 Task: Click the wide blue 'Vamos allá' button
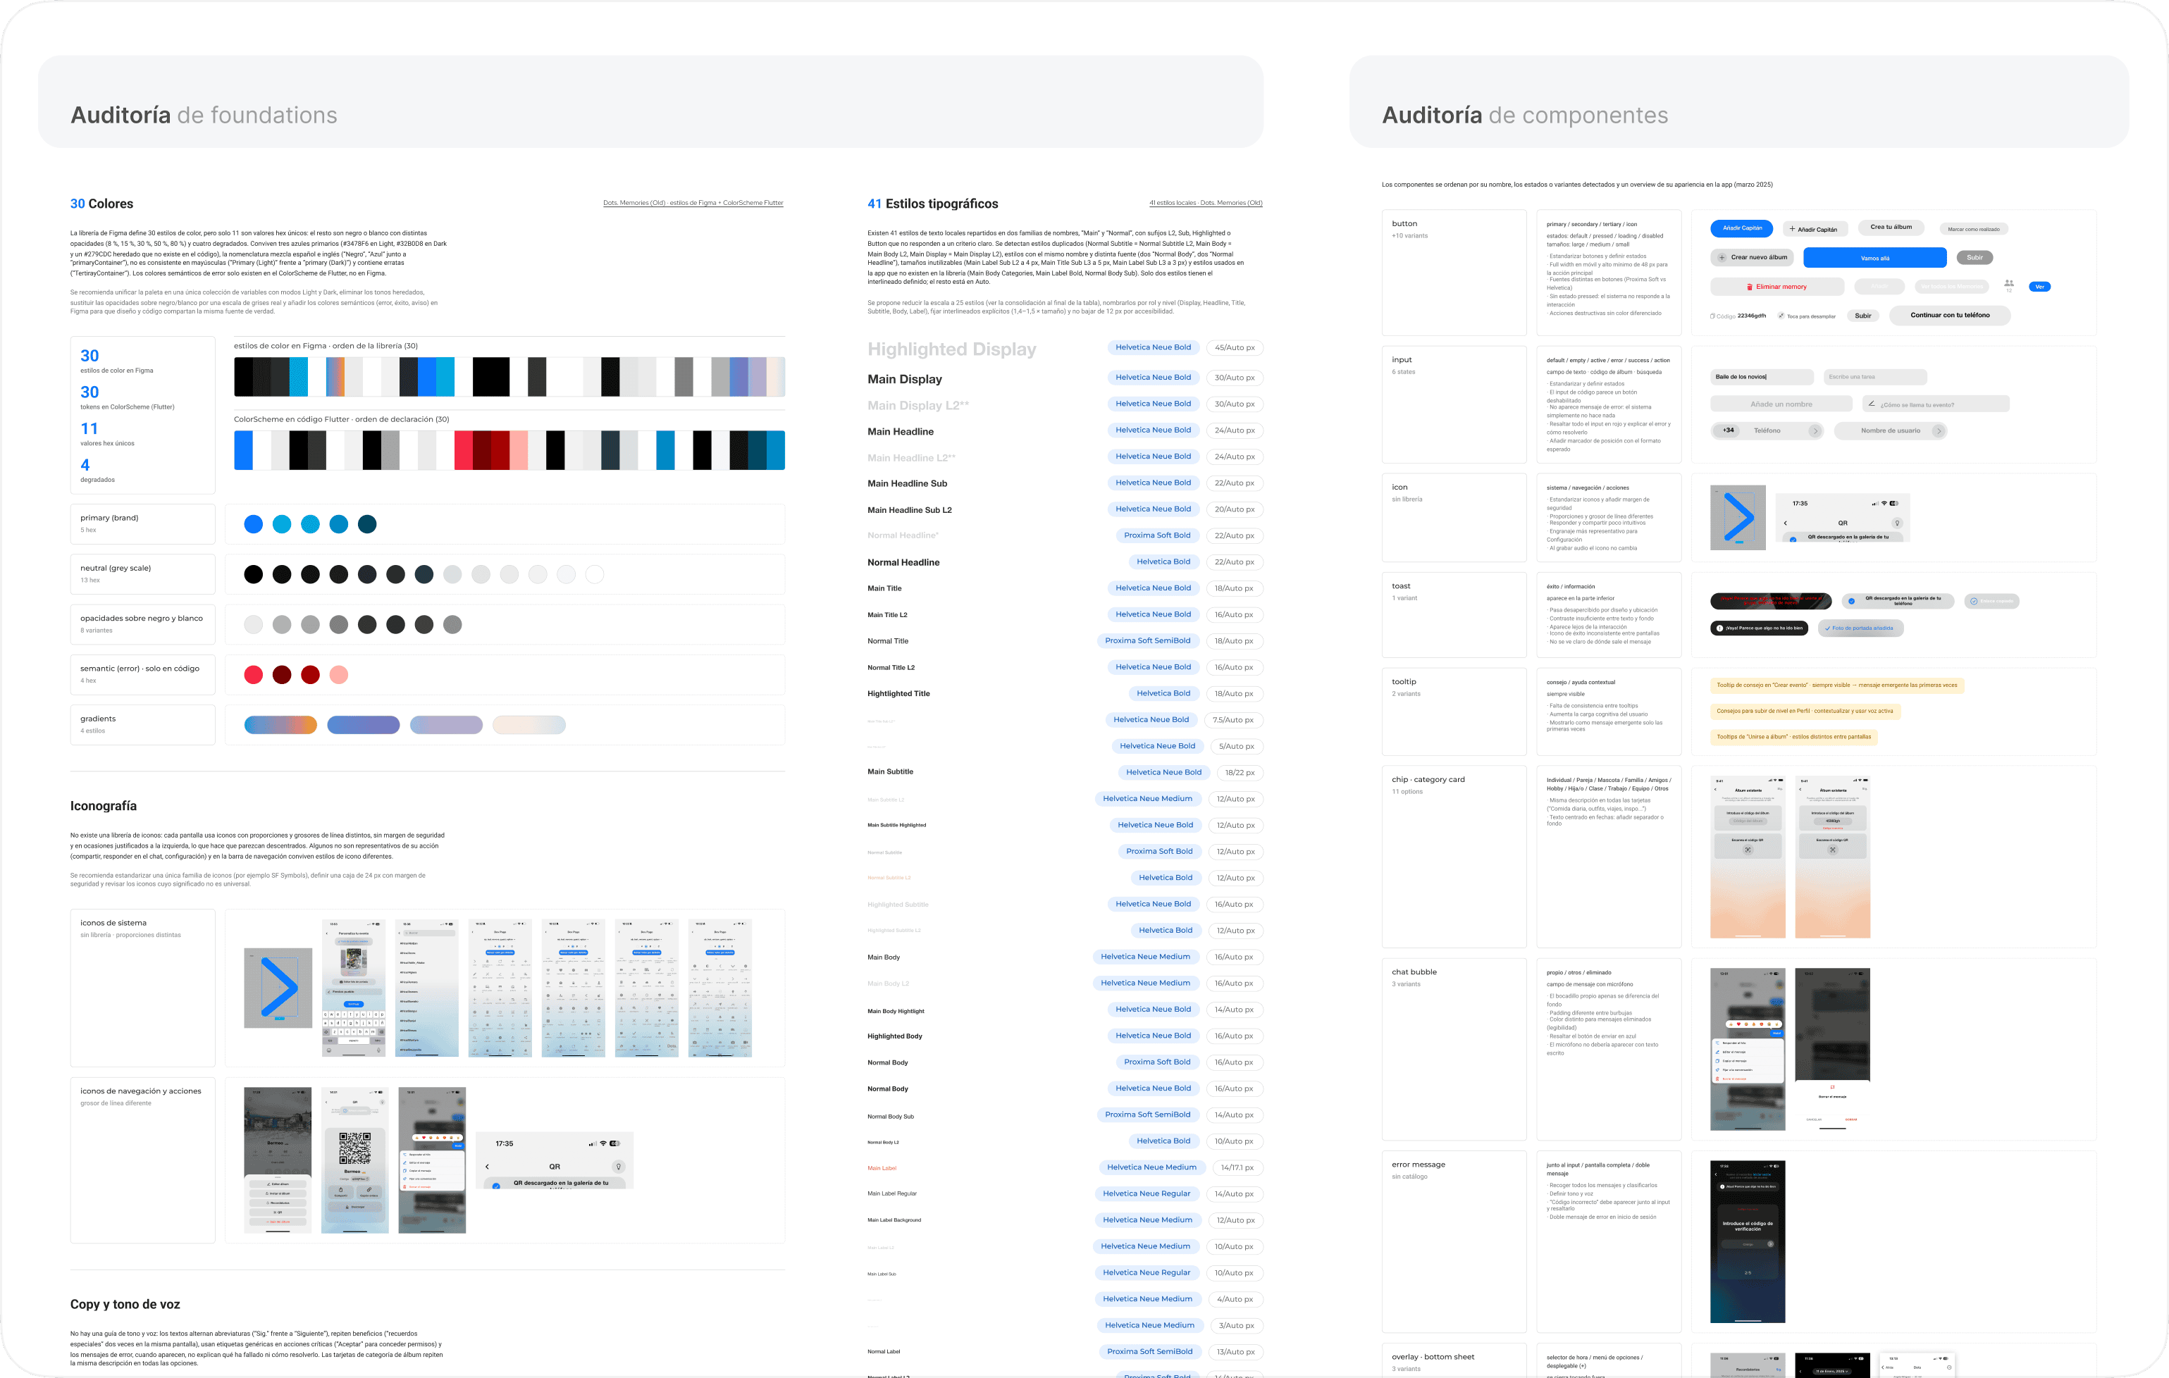1874,258
